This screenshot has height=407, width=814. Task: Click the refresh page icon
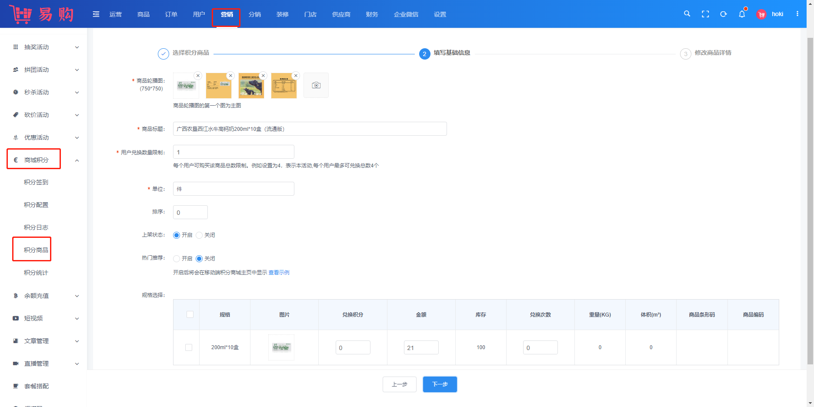(x=724, y=14)
